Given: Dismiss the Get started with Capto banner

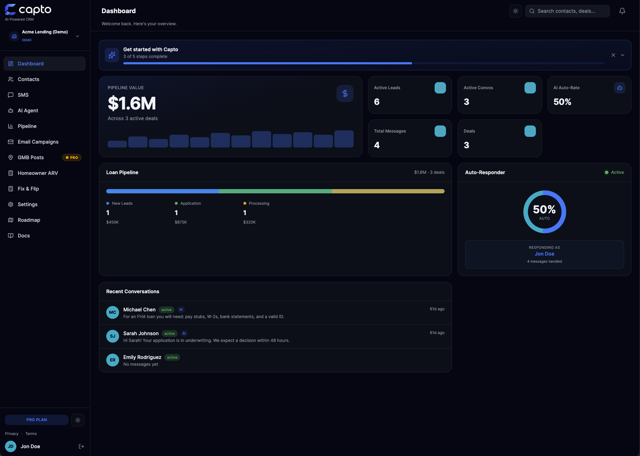Looking at the screenshot, I should (x=613, y=55).
